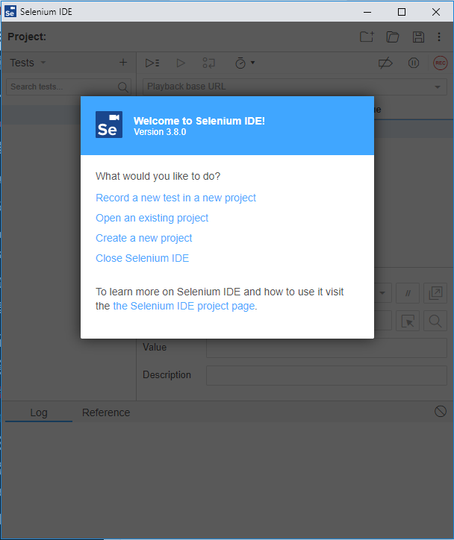Expand the Playback base URL dropdown arrow
This screenshot has width=454, height=540.
[438, 87]
